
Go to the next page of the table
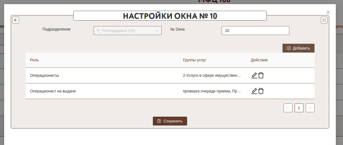(x=310, y=108)
